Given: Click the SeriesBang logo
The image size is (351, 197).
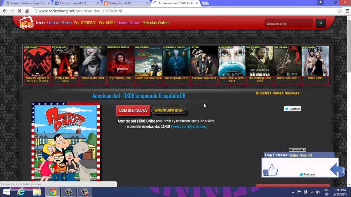Looking at the screenshot, I should (27, 22).
